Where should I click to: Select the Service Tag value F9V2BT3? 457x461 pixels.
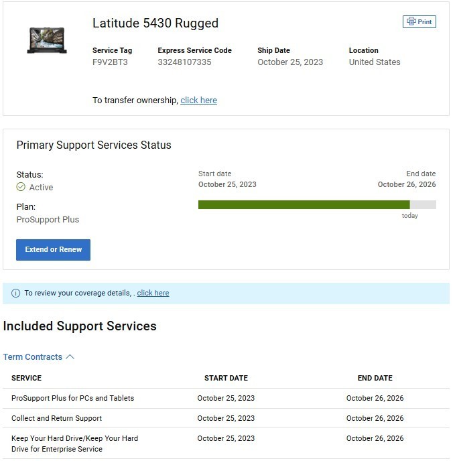[x=110, y=62]
